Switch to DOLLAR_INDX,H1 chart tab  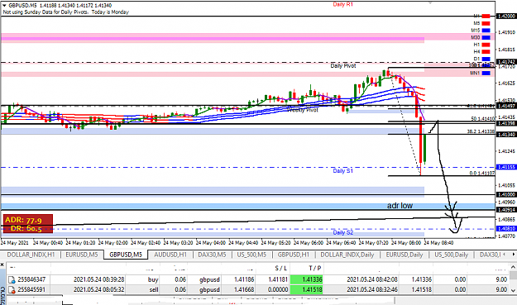pos(31,255)
